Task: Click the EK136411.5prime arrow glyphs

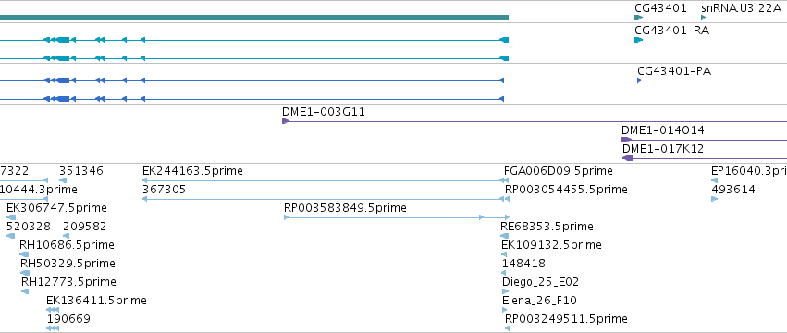Action: [53, 310]
